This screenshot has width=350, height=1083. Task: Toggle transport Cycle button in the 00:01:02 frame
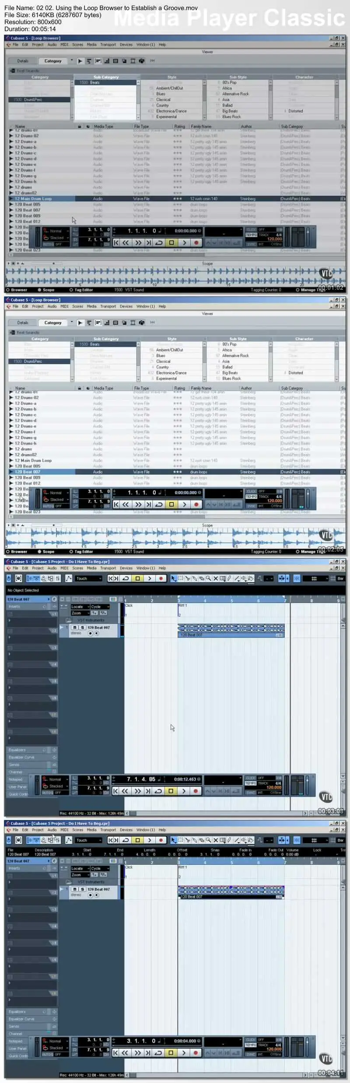click(x=159, y=242)
